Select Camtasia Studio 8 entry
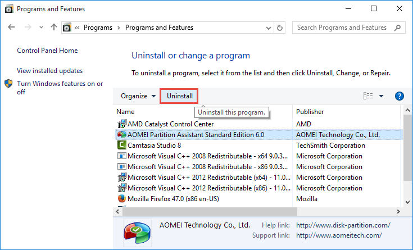 [155, 146]
